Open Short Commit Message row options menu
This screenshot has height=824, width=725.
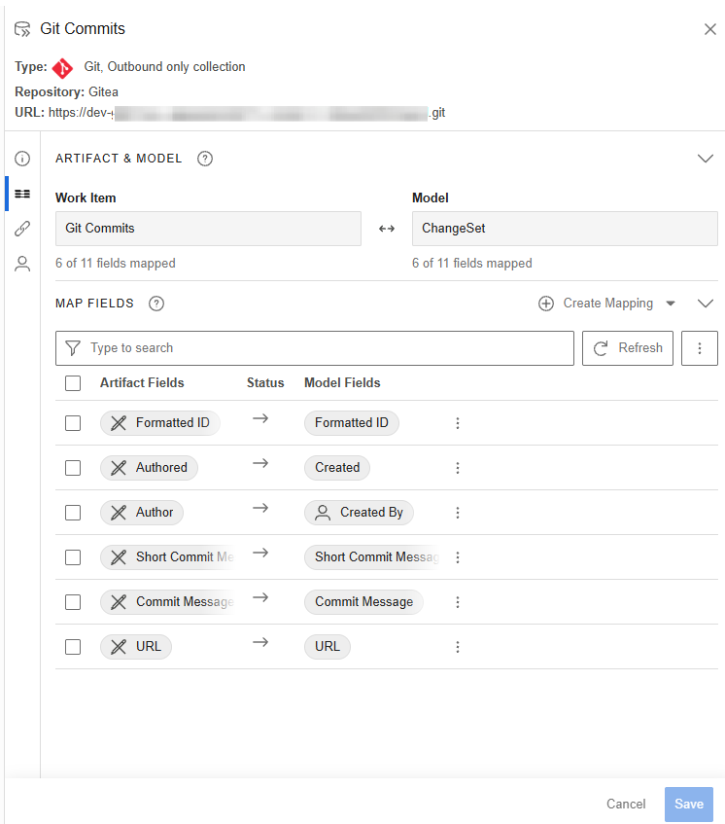458,557
